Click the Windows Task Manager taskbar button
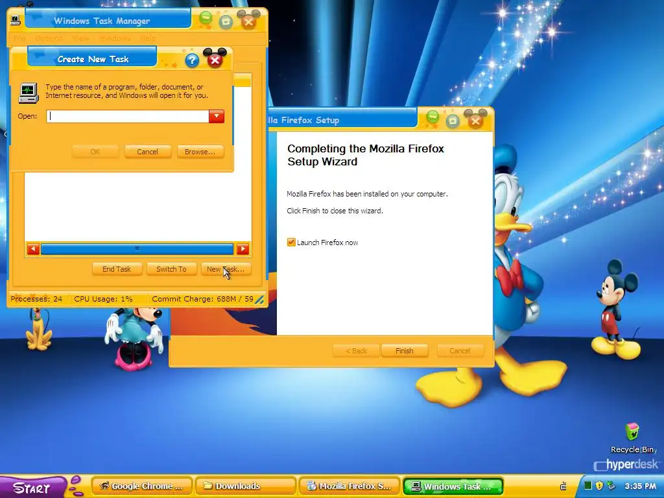 tap(453, 486)
